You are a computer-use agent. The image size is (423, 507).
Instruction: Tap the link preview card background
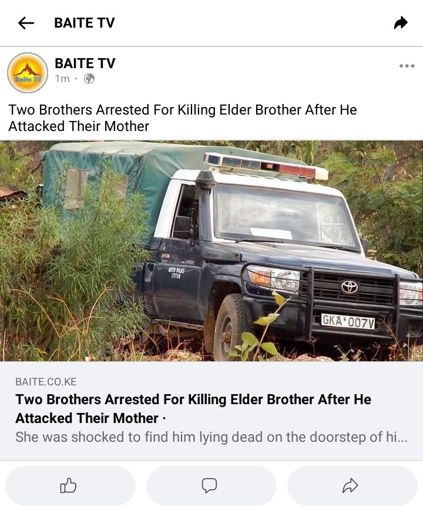coord(211,411)
